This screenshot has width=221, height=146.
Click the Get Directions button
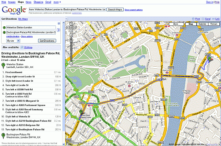coord(47,41)
